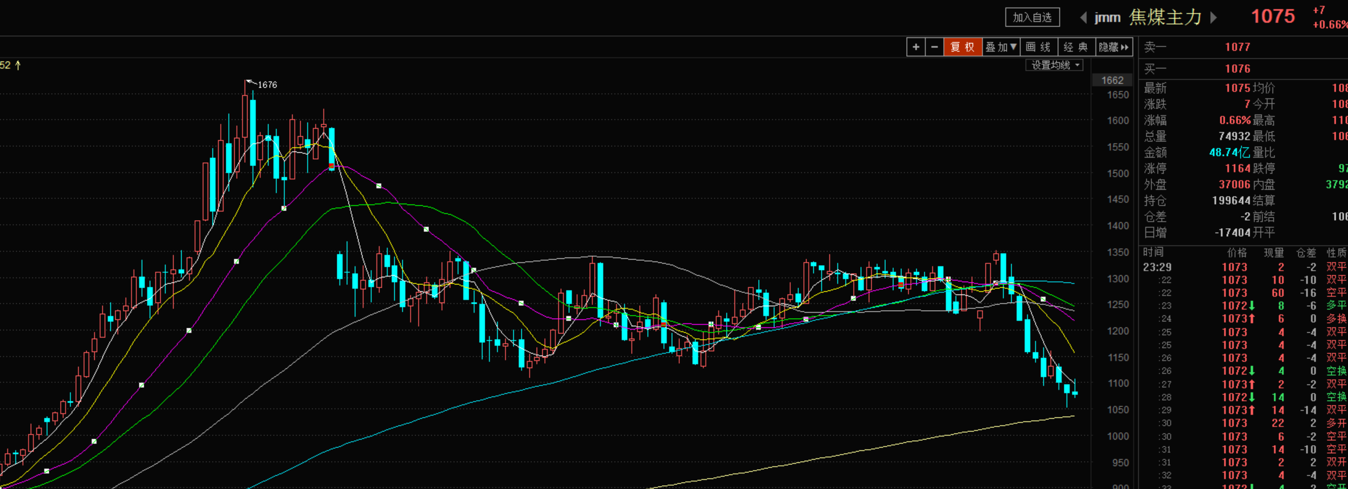Zoom in the chart with plus button
This screenshot has height=489, width=1348.
(916, 47)
